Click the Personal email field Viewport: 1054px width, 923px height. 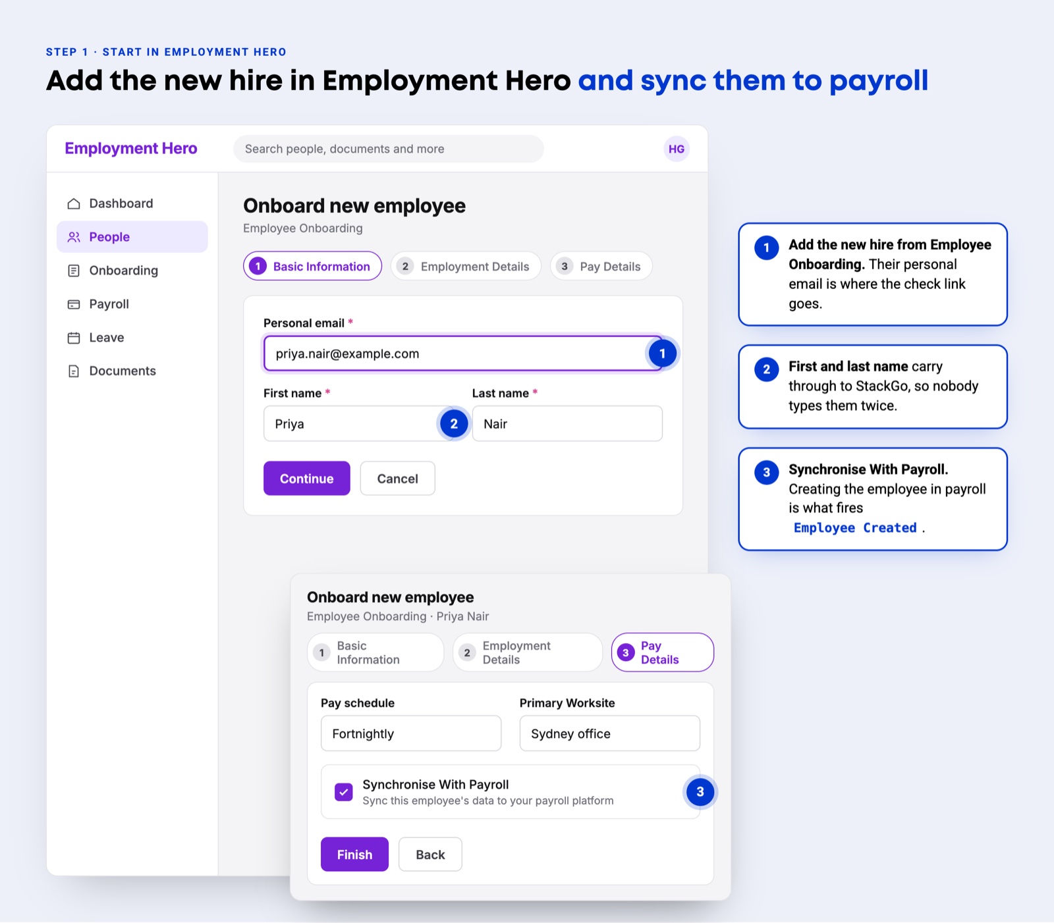[463, 354]
